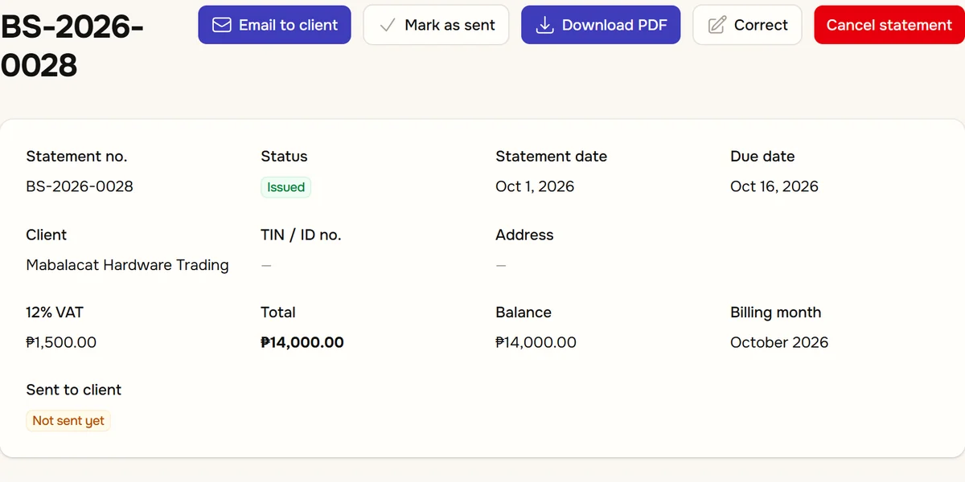Click the empty dash under Address
Image resolution: width=965 pixels, height=482 pixels.
(x=501, y=265)
